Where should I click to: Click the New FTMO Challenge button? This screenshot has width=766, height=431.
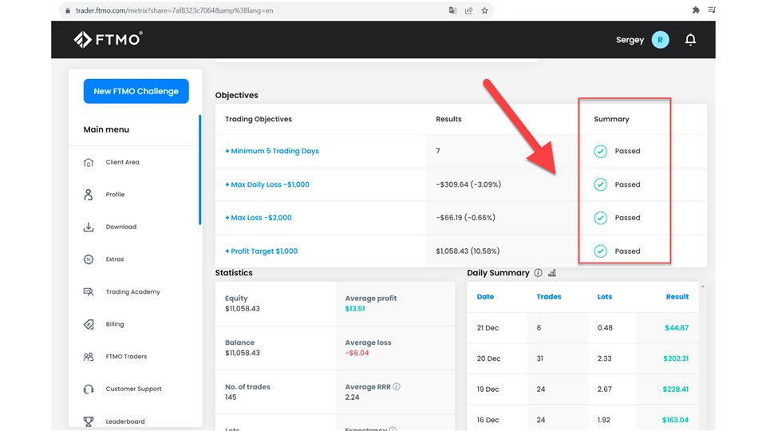pos(136,91)
